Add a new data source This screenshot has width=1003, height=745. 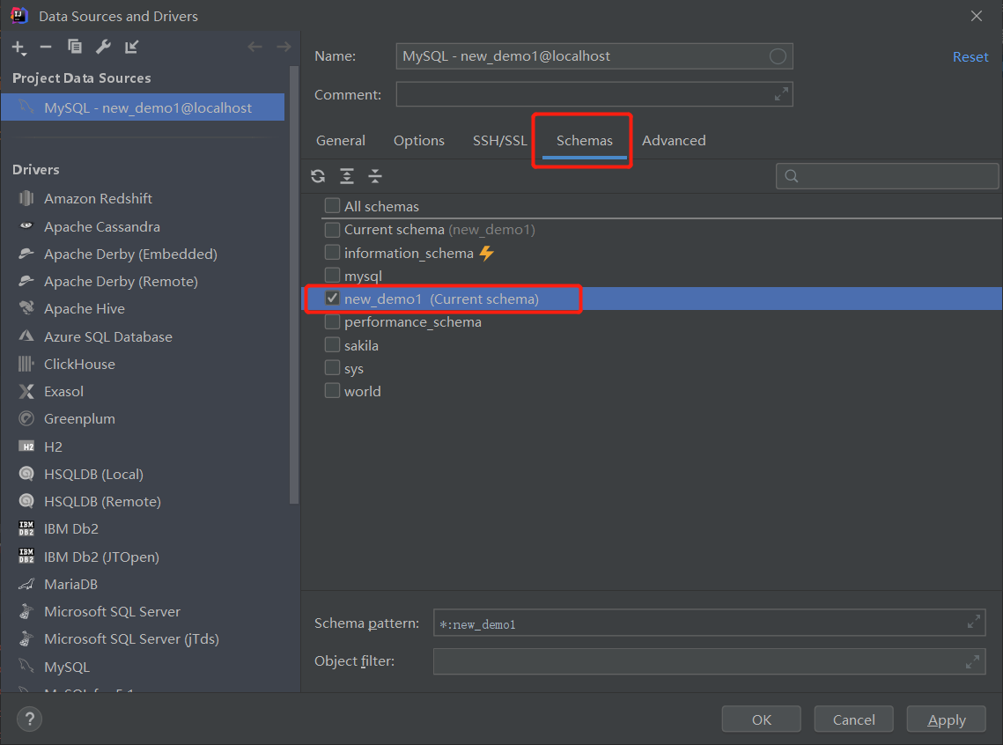18,48
